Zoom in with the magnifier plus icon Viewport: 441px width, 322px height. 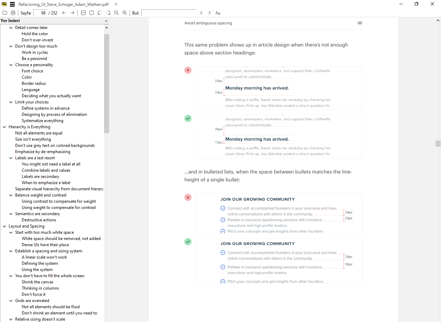[125, 13]
